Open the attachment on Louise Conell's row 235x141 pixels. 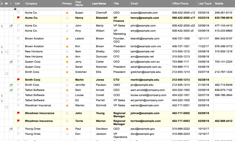tap(2, 96)
